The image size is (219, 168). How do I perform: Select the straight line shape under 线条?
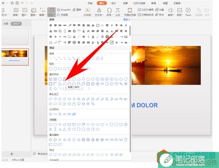pyautogui.click(x=51, y=58)
